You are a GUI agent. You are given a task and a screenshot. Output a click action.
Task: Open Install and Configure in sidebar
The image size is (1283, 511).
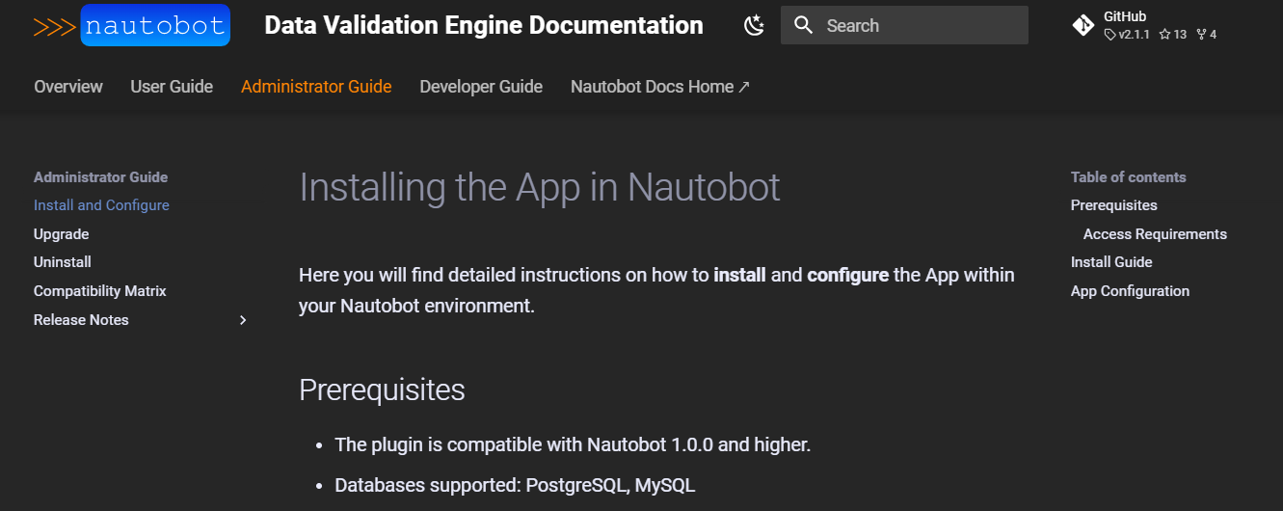tap(101, 205)
